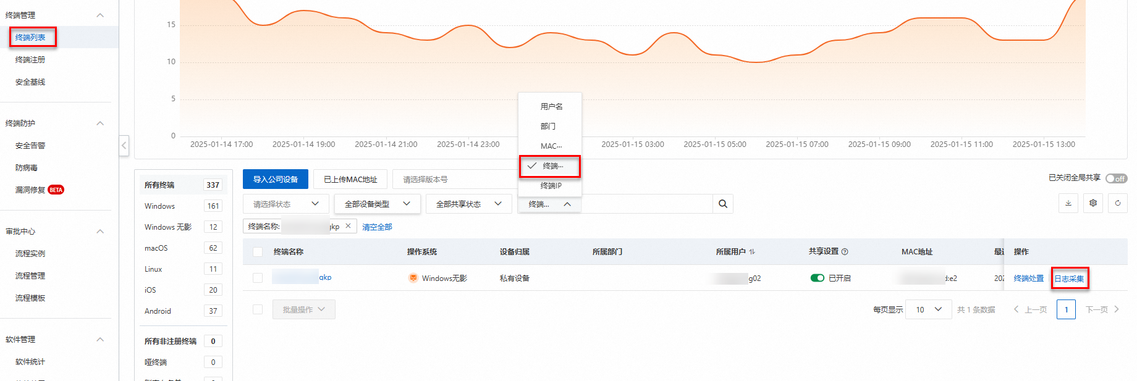Click the 导入公司设备 button
Screen dimensions: 1137x381
coord(276,179)
